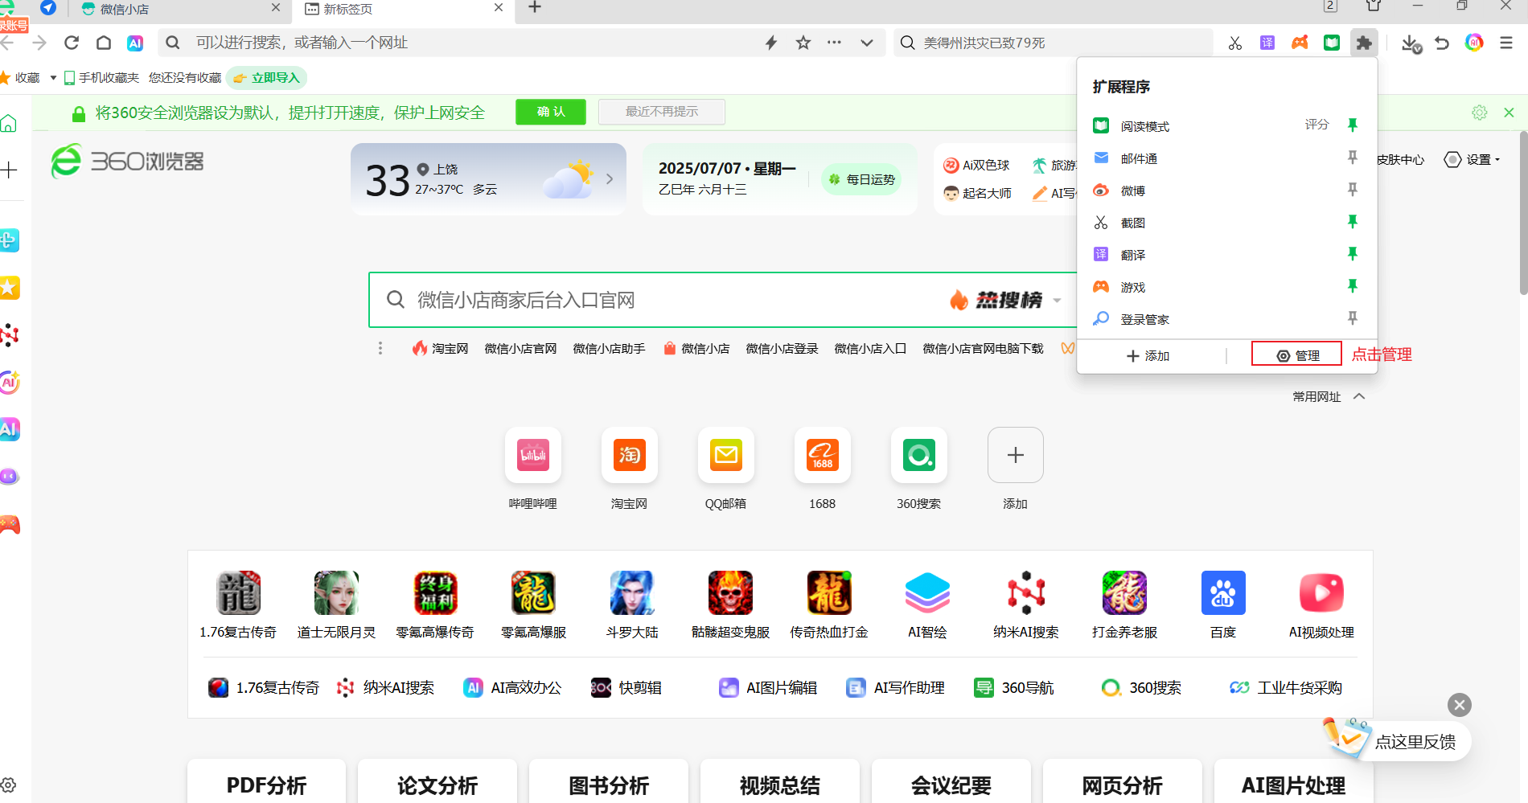Switch to the 新标签页 tab
This screenshot has width=1528, height=803.
402,10
